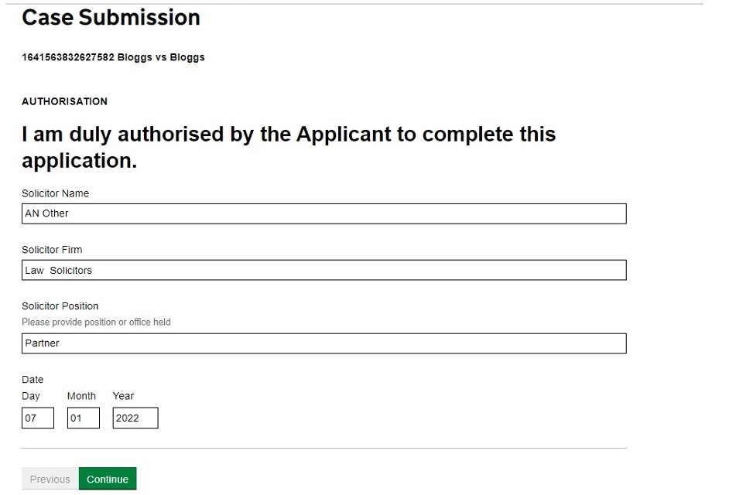Click the Bloggs vs Bloggs case reference
This screenshot has width=743, height=495.
tap(113, 57)
